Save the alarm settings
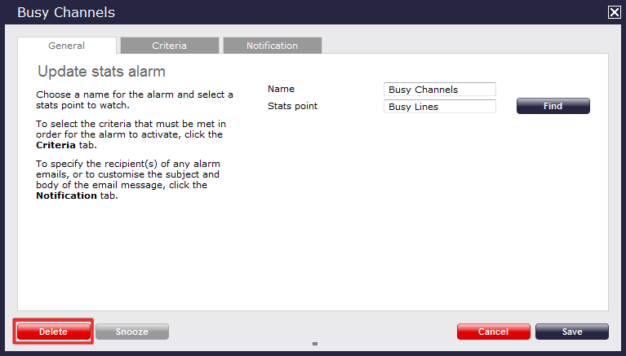This screenshot has height=356, width=626. coord(571,332)
